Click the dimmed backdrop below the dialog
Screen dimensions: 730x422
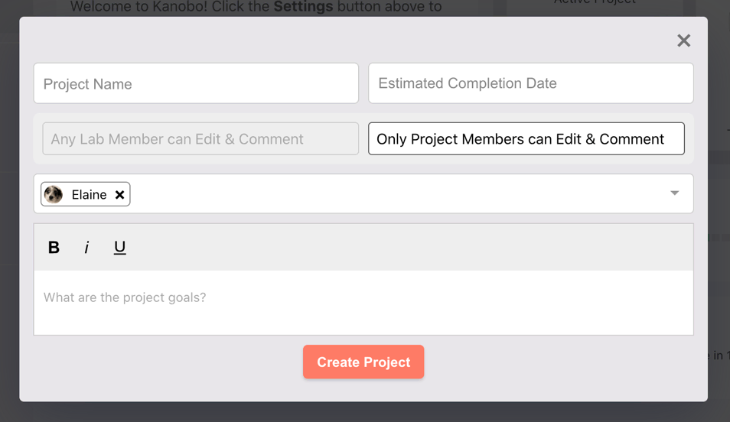coord(363,412)
